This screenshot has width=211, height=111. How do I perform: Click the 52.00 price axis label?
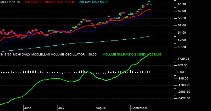182,40
